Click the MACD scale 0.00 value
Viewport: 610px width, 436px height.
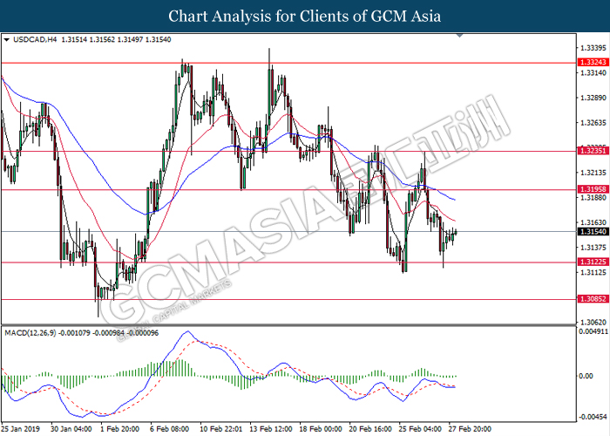tap(586, 376)
